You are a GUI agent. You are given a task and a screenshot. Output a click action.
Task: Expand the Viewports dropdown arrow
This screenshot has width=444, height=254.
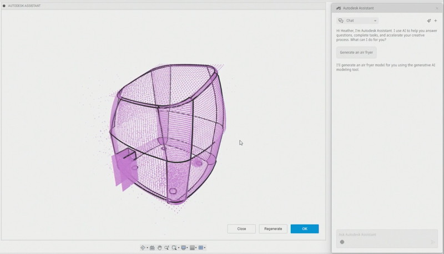(x=205, y=248)
